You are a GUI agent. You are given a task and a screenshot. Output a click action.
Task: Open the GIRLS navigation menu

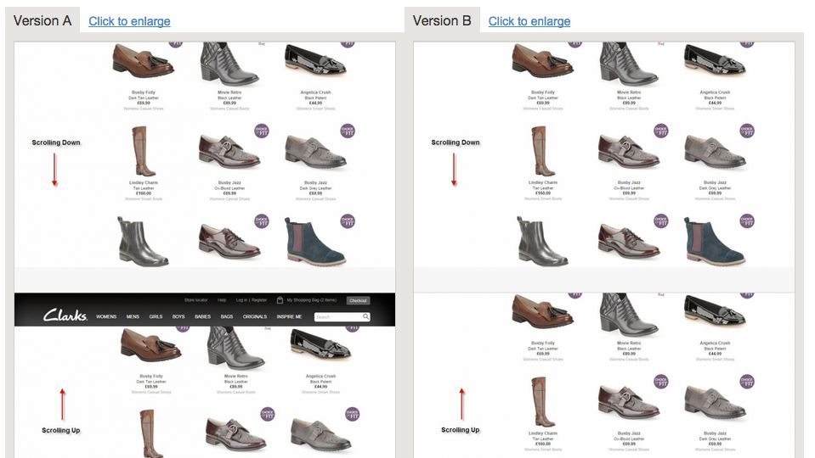point(156,316)
